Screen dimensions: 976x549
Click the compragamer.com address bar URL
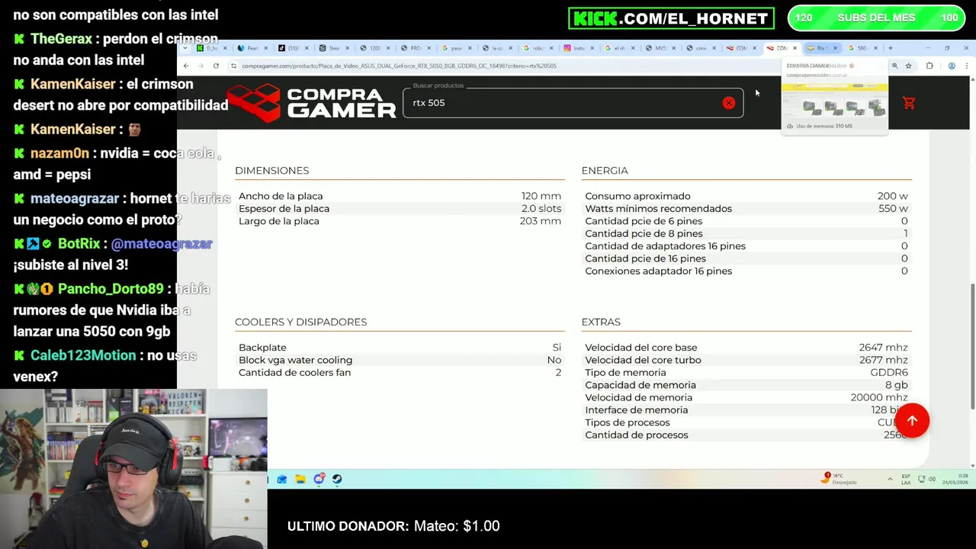click(399, 66)
